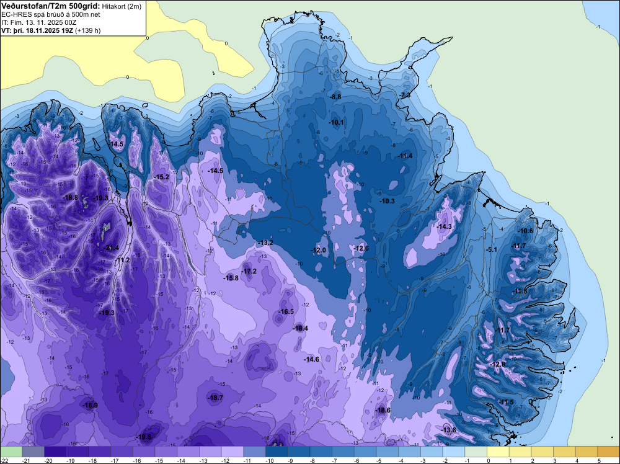Select the -10.1 temperature reading
The height and width of the screenshot is (464, 620).
(336, 123)
